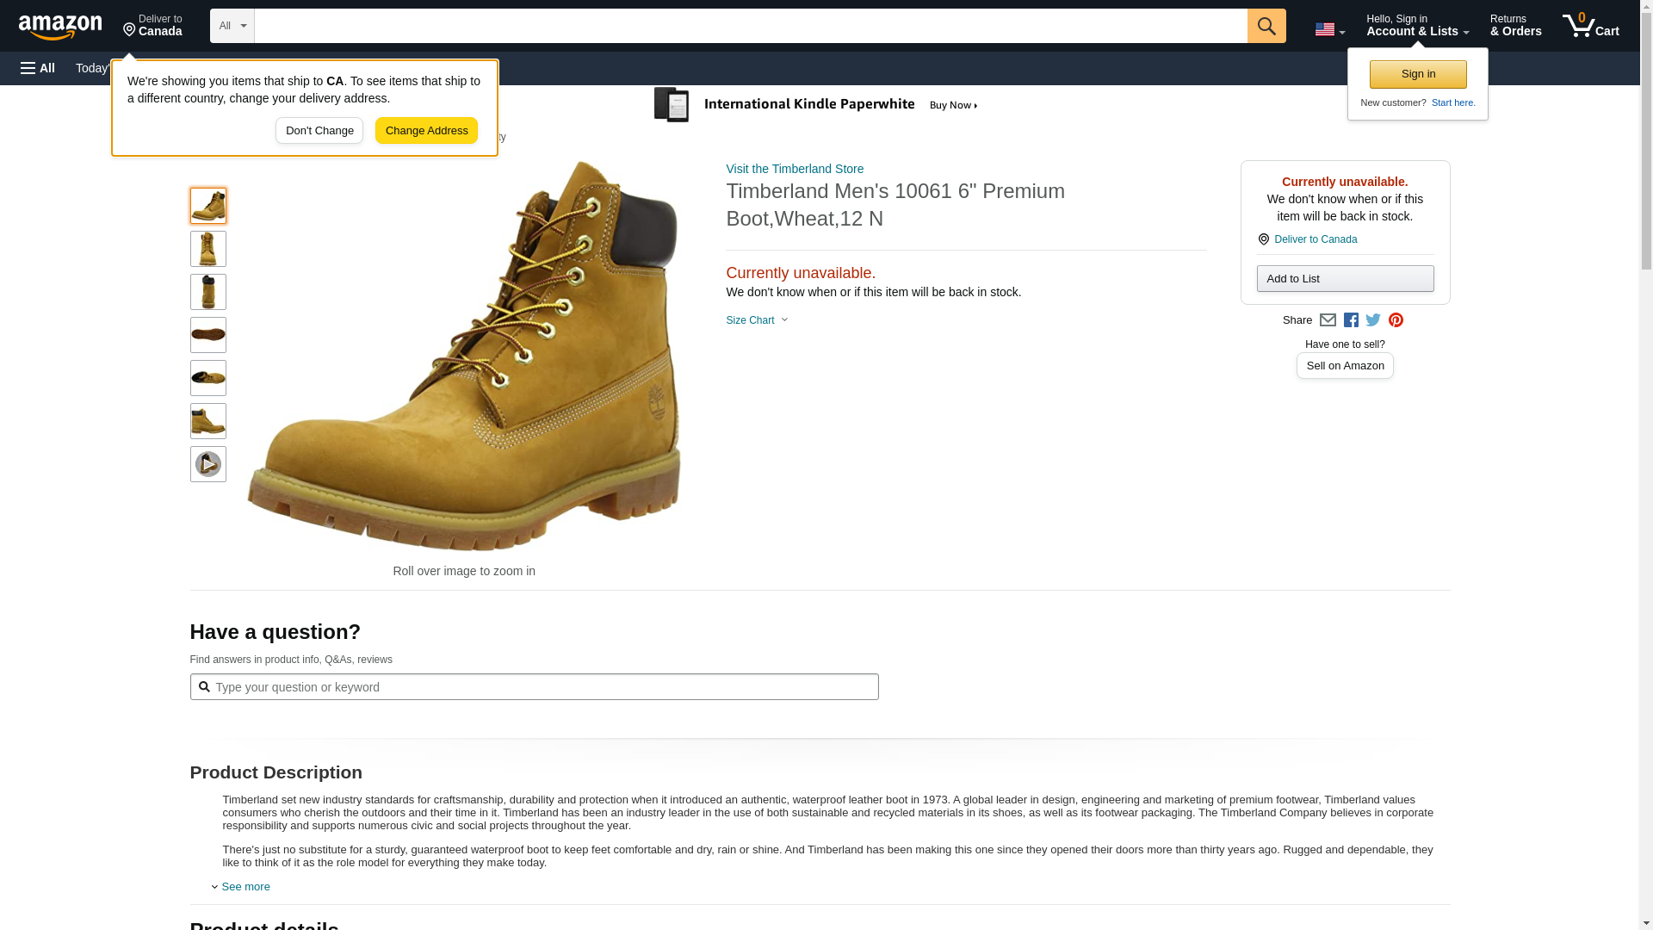This screenshot has height=930, width=1653.
Task: Expand the Size Chart dropdown
Action: [757, 320]
